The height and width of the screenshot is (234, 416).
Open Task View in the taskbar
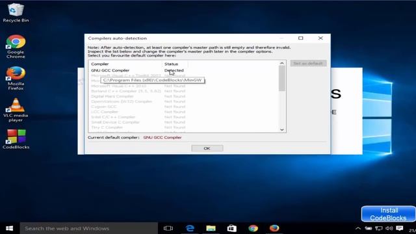click(168, 228)
